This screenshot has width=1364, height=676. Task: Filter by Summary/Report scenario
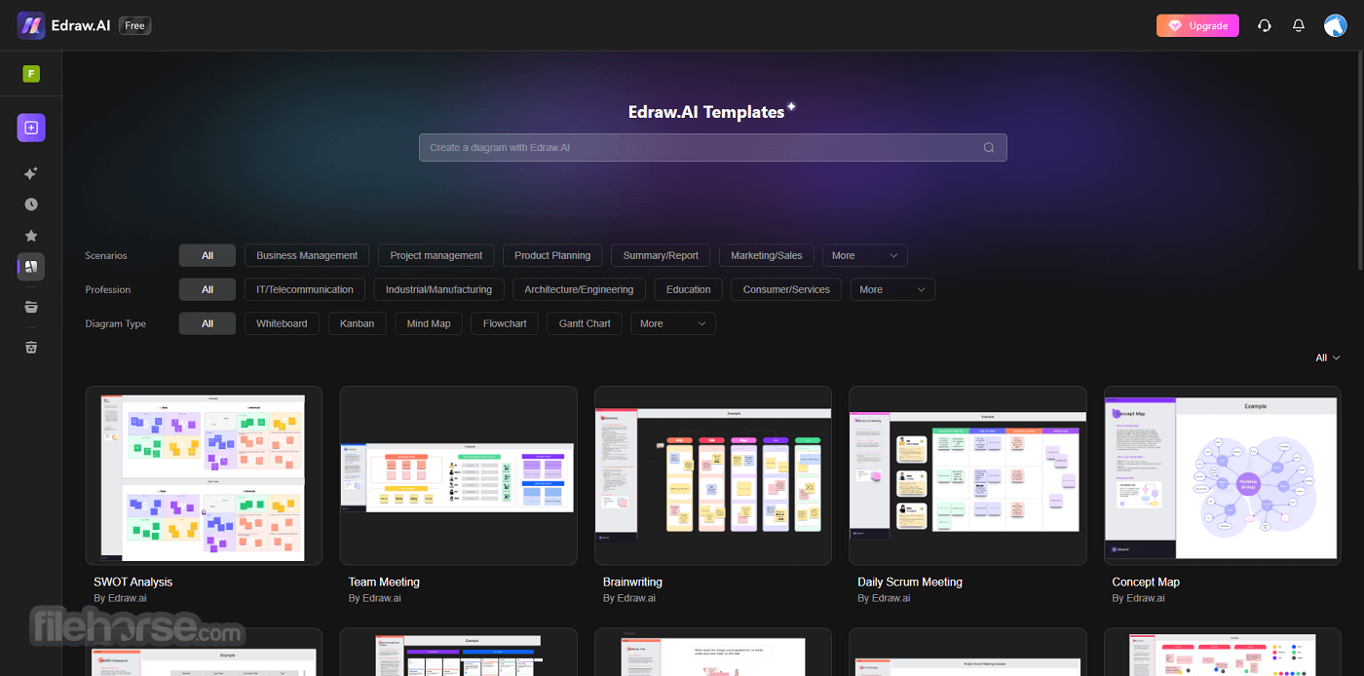pos(661,255)
